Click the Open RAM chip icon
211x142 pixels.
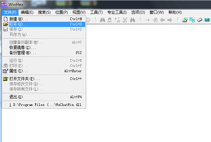click(200, 20)
